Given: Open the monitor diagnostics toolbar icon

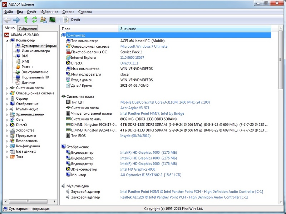Looking at the screenshot, I should pyautogui.click(x=52, y=20).
